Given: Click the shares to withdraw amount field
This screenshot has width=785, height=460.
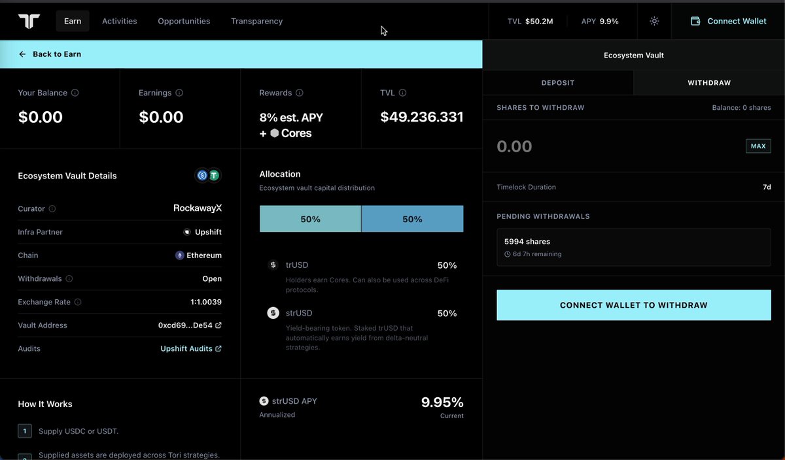Looking at the screenshot, I should point(615,146).
